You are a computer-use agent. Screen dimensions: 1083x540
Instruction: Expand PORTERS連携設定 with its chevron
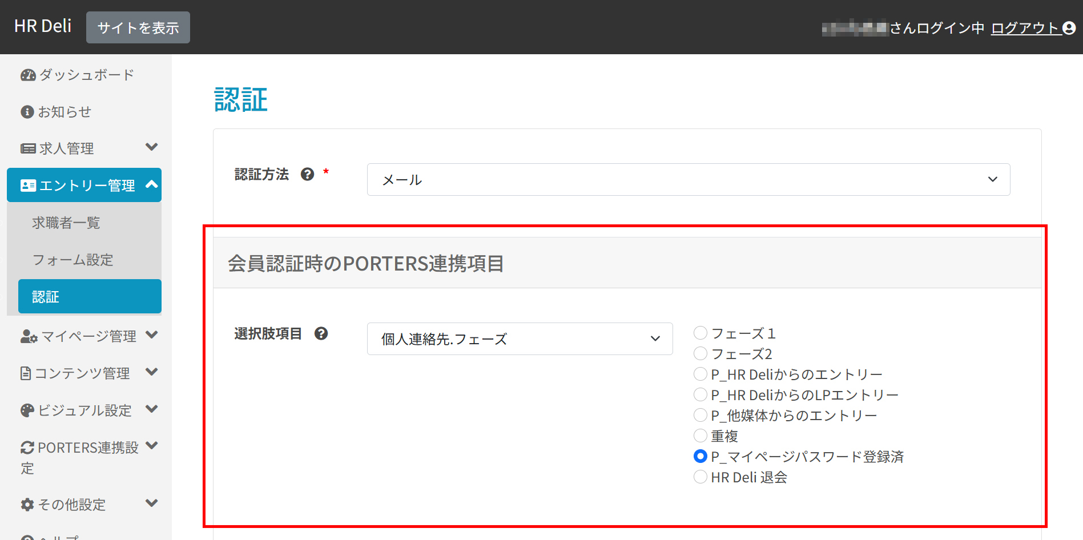click(151, 446)
